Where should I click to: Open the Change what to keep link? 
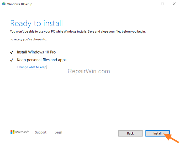32,67
